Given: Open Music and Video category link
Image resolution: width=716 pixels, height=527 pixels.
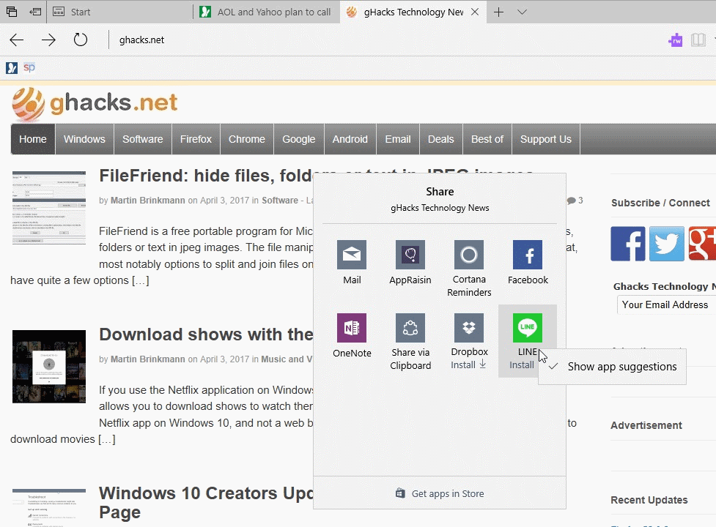Looking at the screenshot, I should (287, 359).
